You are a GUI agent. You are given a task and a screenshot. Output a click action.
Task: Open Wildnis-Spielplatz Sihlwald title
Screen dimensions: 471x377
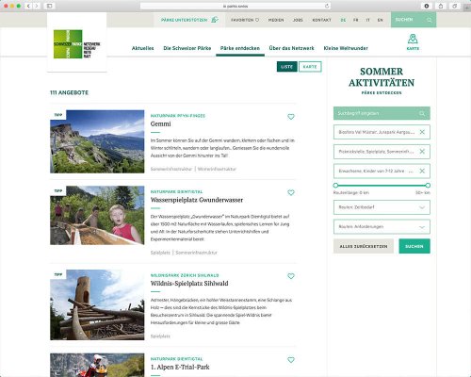coord(189,284)
